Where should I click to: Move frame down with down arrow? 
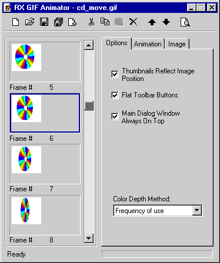(x=166, y=22)
